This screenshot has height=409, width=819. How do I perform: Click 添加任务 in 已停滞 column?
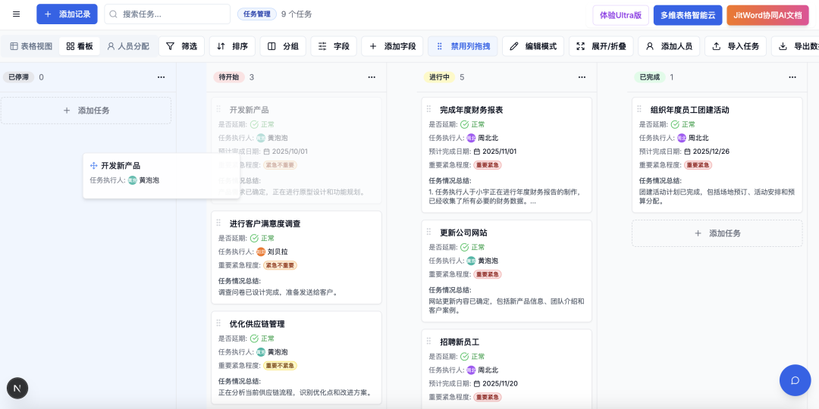(x=86, y=111)
